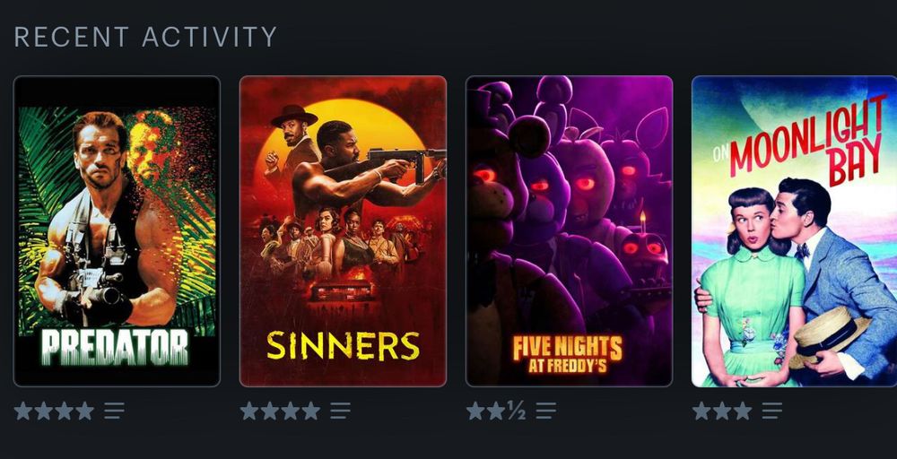The image size is (897, 459).
Task: Open the review lines icon under Sinners
Action: point(340,411)
